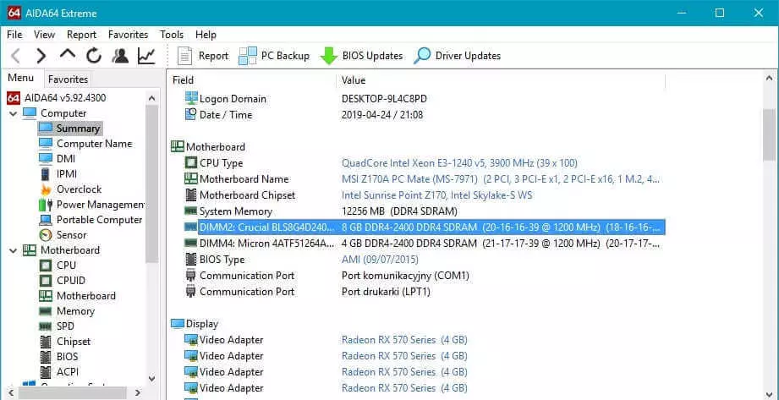Open Portable Computer in the tree
The image size is (779, 400).
pos(91,220)
